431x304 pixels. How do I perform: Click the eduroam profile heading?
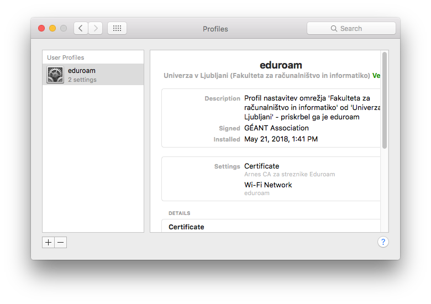tap(281, 65)
